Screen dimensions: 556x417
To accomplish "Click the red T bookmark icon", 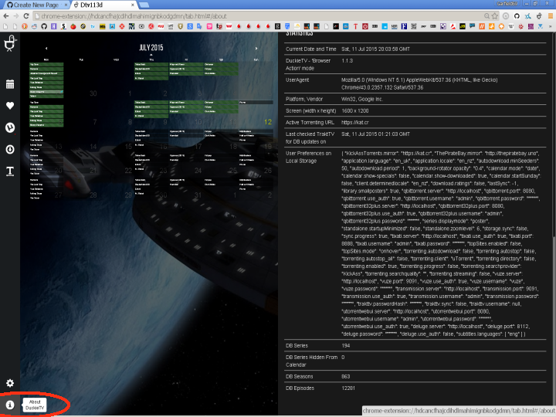I will pyautogui.click(x=355, y=26).
